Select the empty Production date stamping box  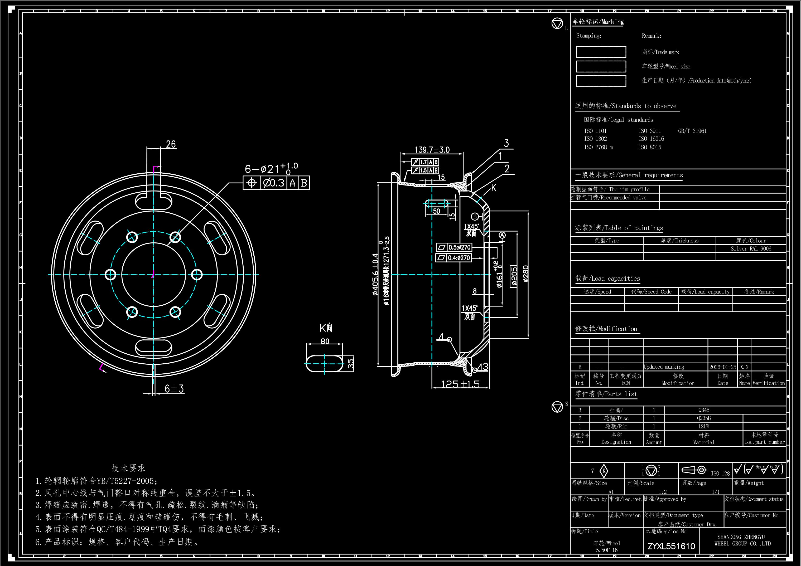(601, 81)
